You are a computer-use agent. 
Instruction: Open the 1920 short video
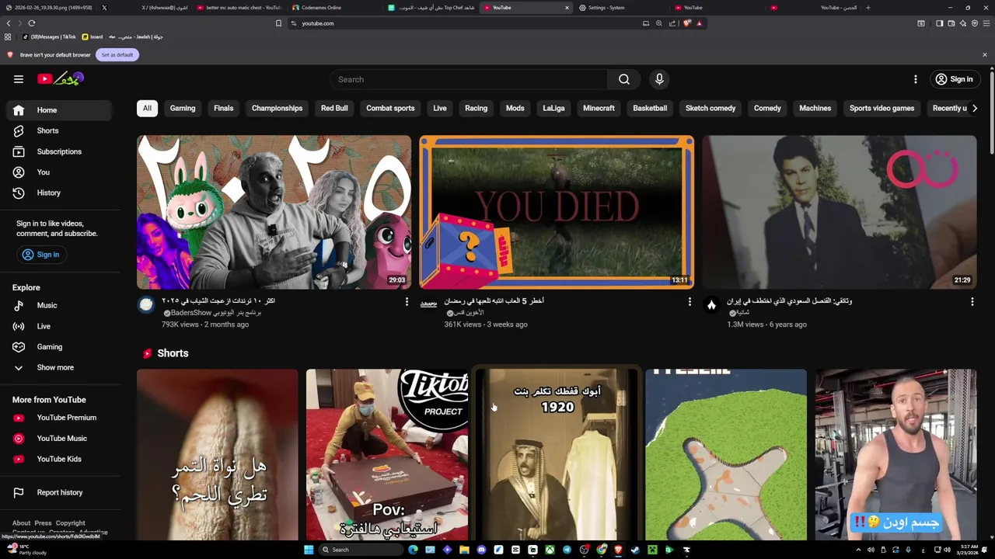coord(557,454)
